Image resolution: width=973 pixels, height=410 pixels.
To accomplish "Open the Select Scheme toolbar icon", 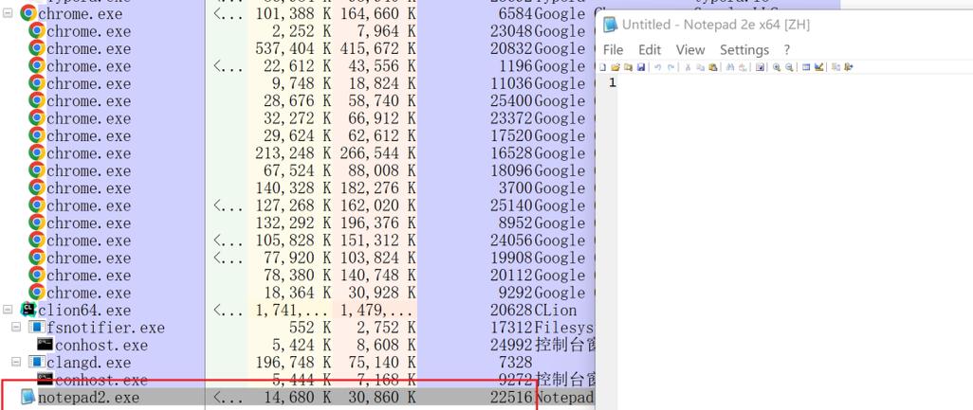I will [x=806, y=67].
